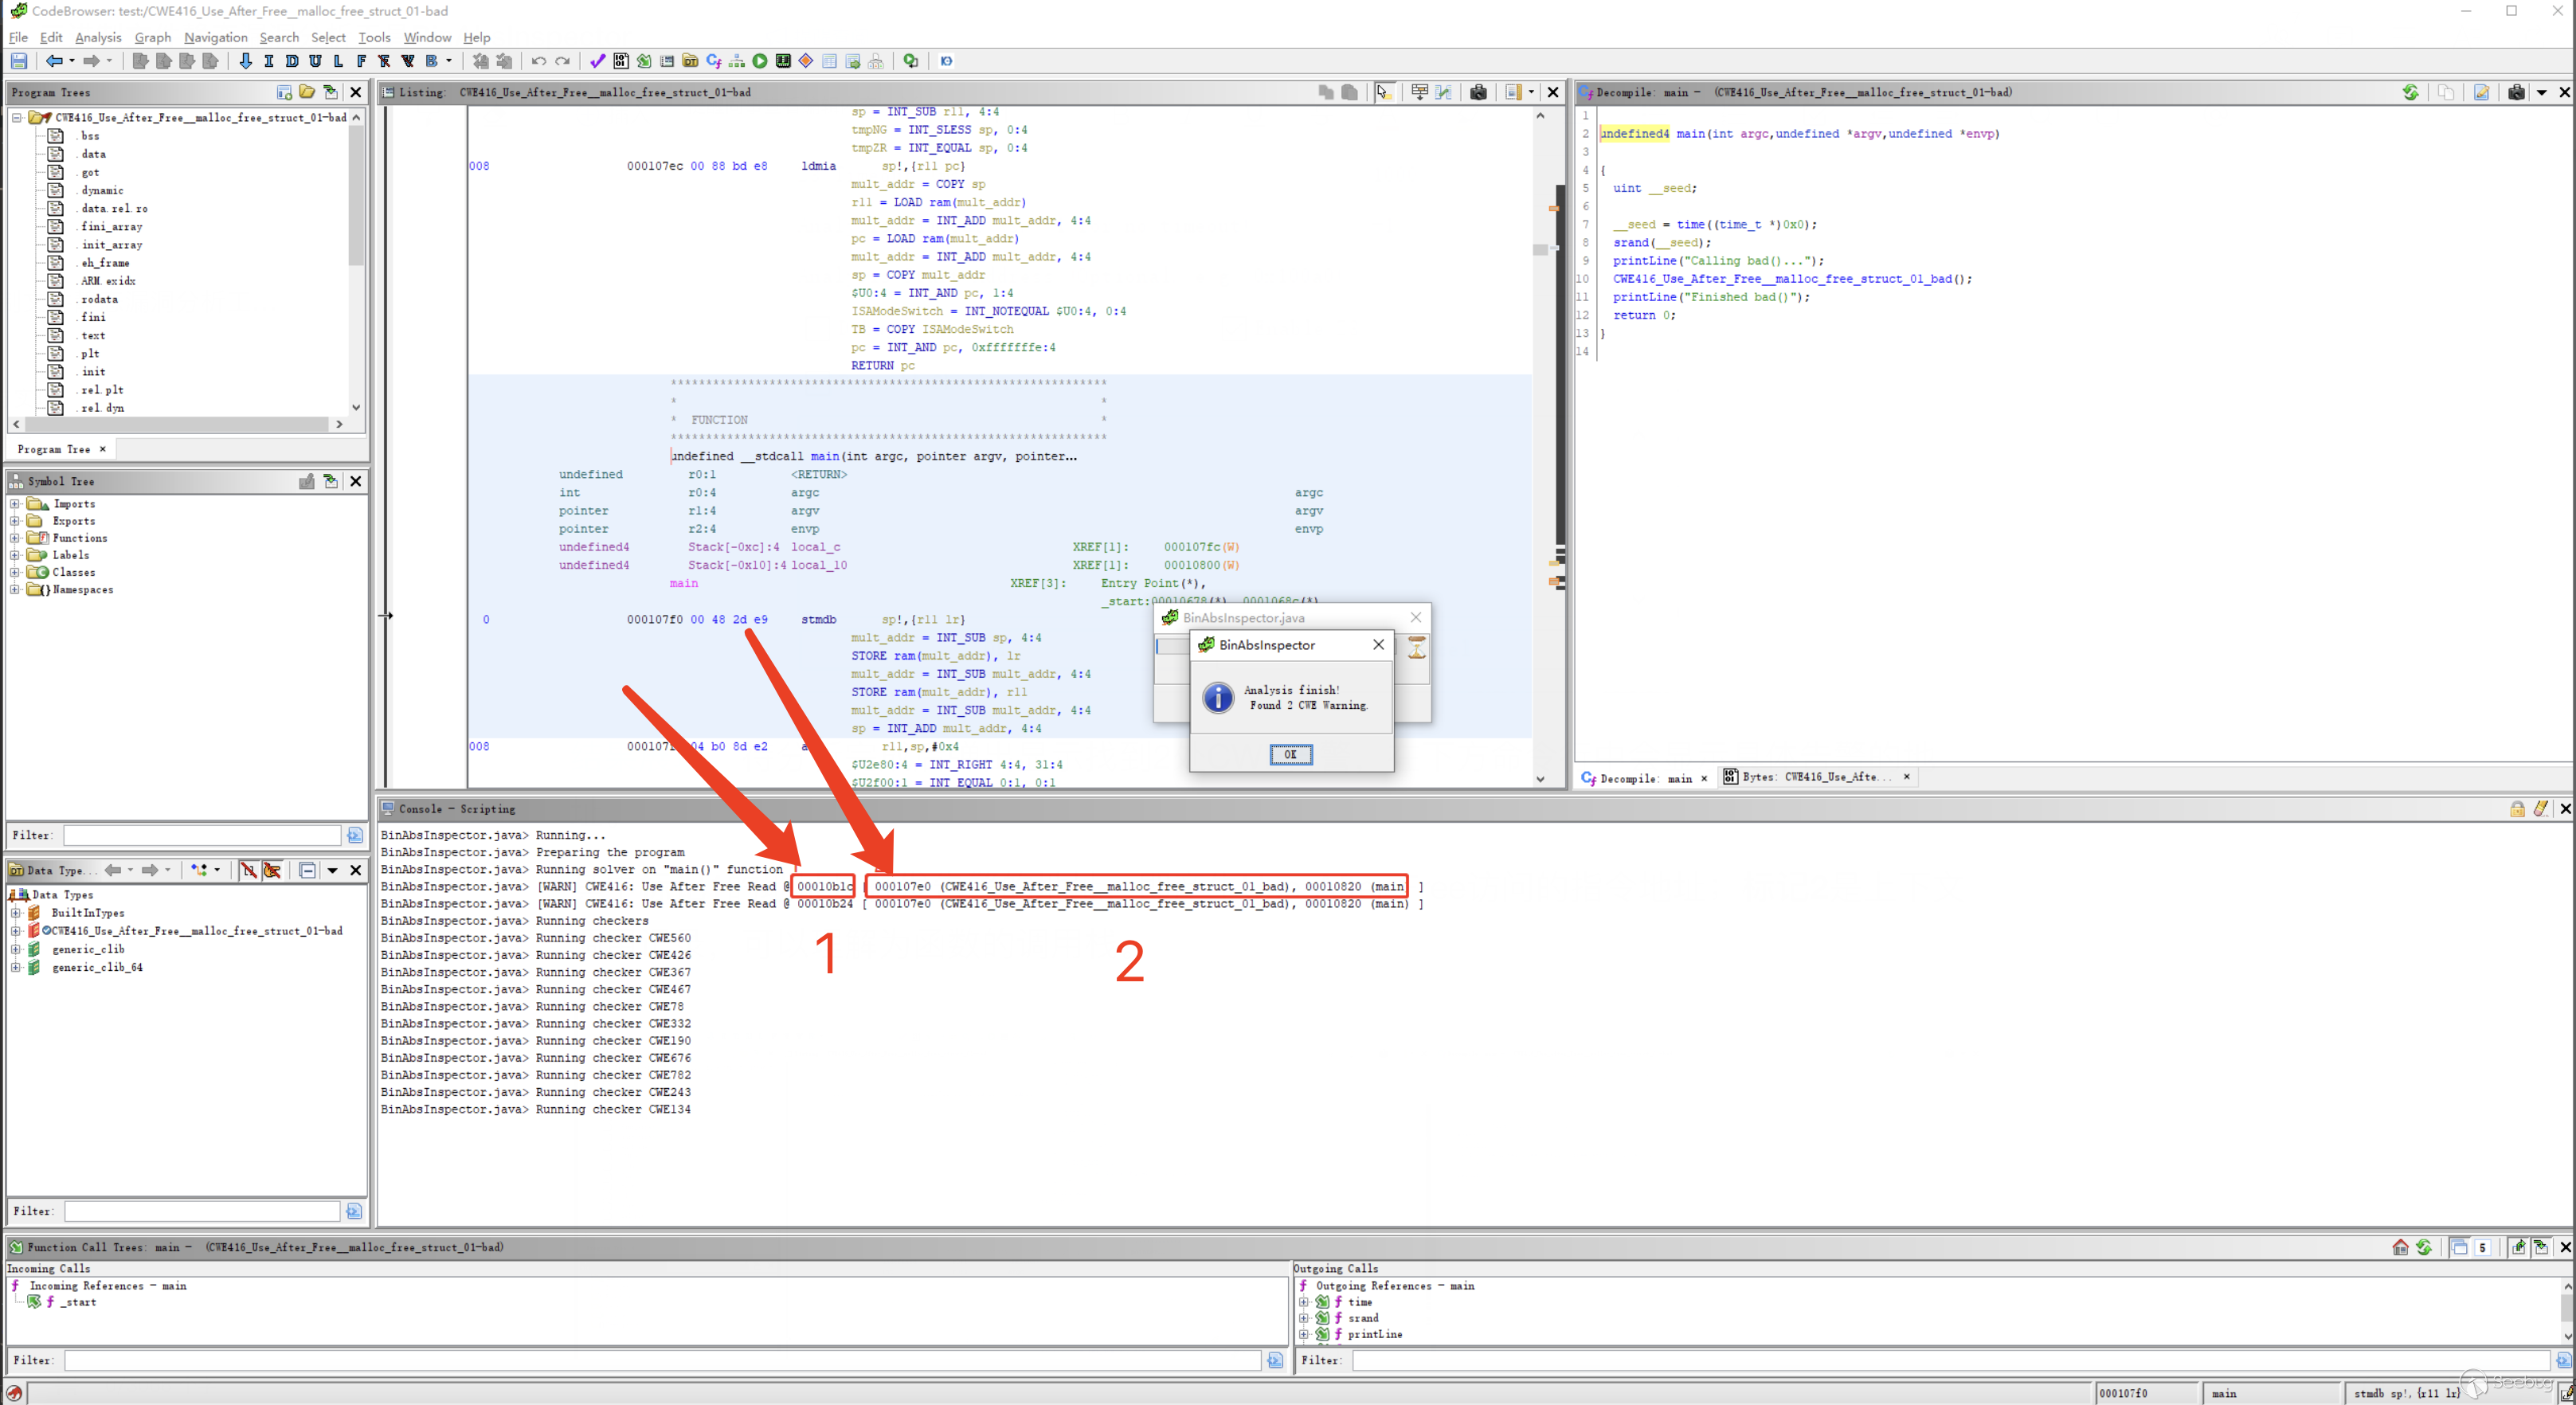Expand BuiltInTypes in Data Types tree

[x=15, y=913]
